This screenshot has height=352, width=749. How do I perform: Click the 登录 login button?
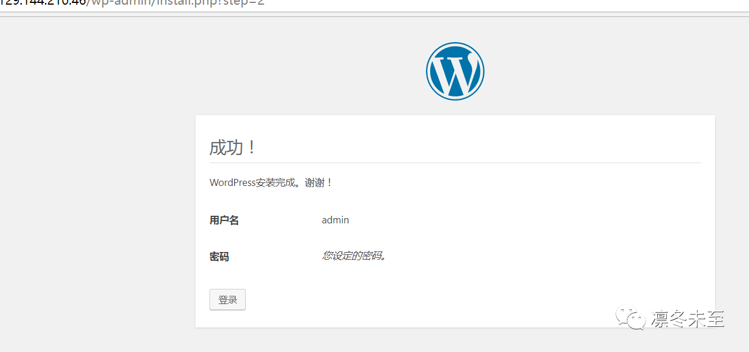coord(228,299)
